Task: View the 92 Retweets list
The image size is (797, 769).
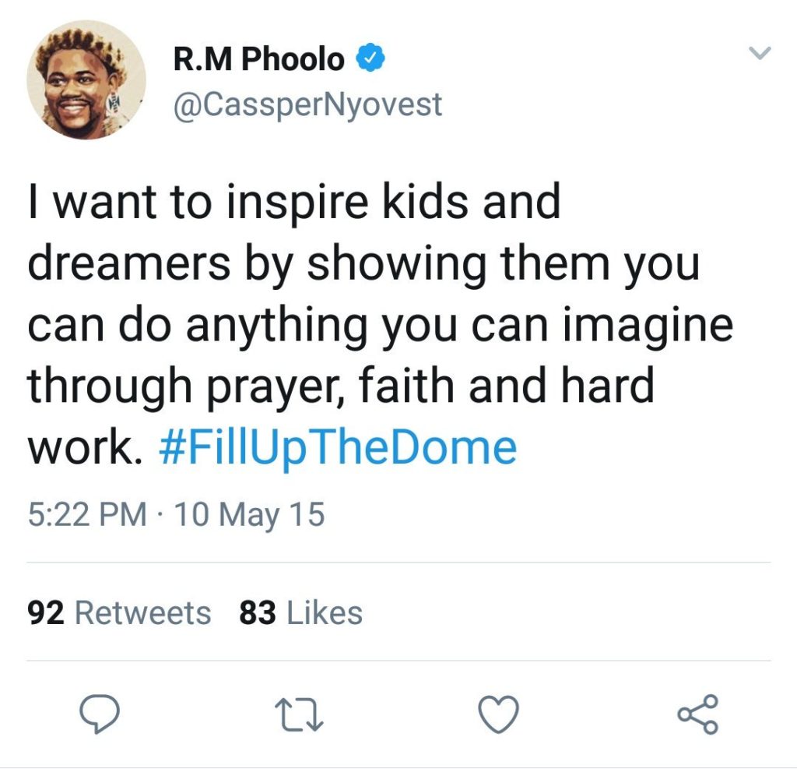Action: pyautogui.click(x=119, y=612)
